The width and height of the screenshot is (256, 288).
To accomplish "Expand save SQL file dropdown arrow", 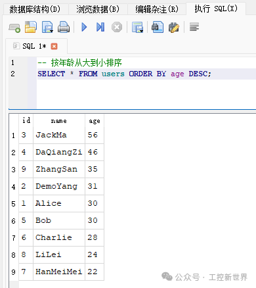I will coord(51,32).
